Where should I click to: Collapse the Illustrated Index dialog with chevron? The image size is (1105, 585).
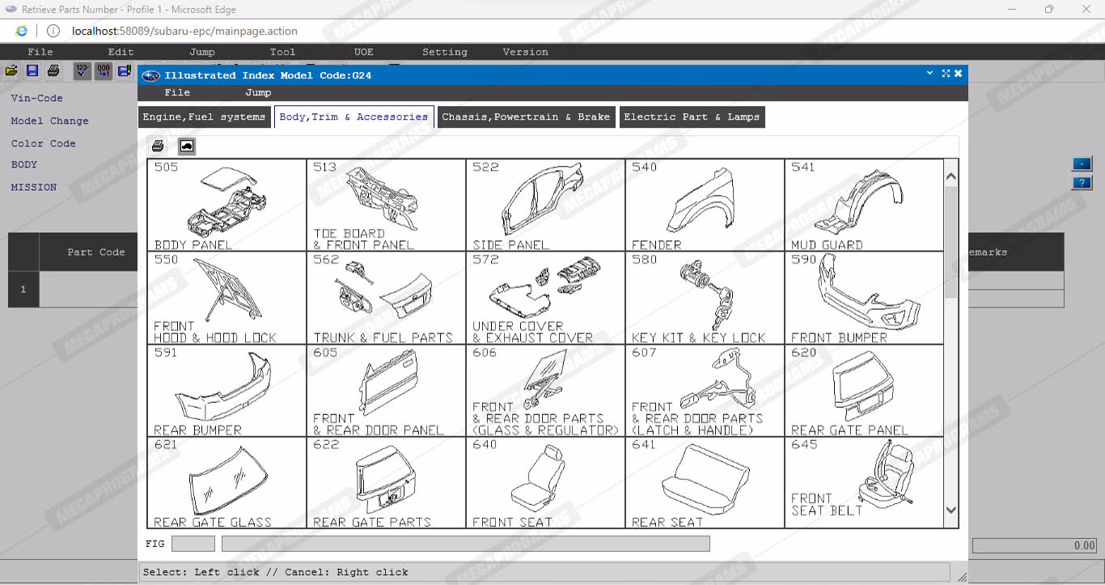coord(930,74)
